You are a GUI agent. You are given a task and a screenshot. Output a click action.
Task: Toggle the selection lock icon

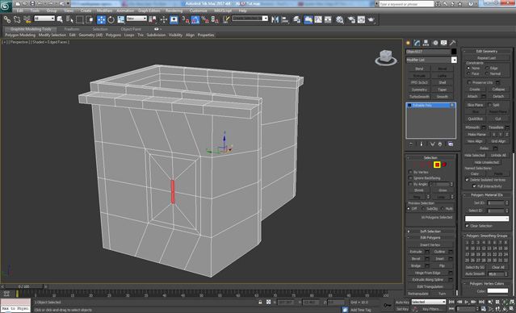260,302
